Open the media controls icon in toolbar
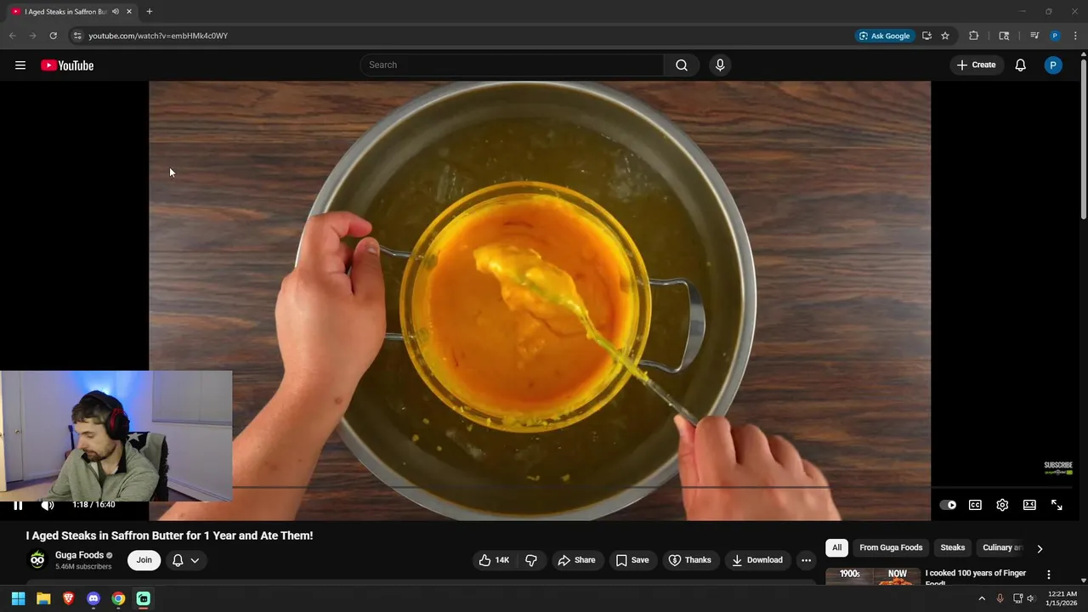 [1034, 36]
